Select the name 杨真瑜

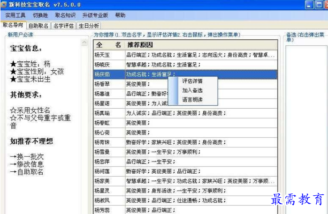[x=102, y=113]
